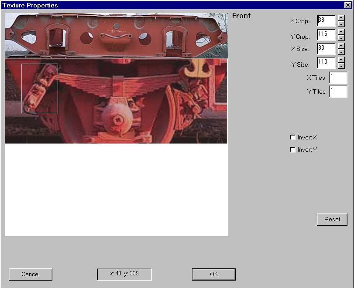
Task: Select the X Size input box
Action: (x=326, y=49)
